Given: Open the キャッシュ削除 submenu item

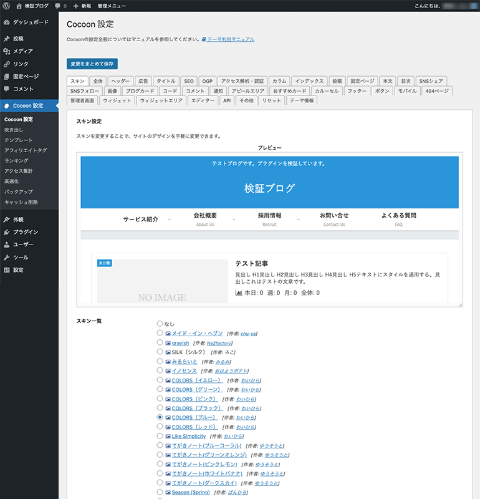Looking at the screenshot, I should click(21, 202).
